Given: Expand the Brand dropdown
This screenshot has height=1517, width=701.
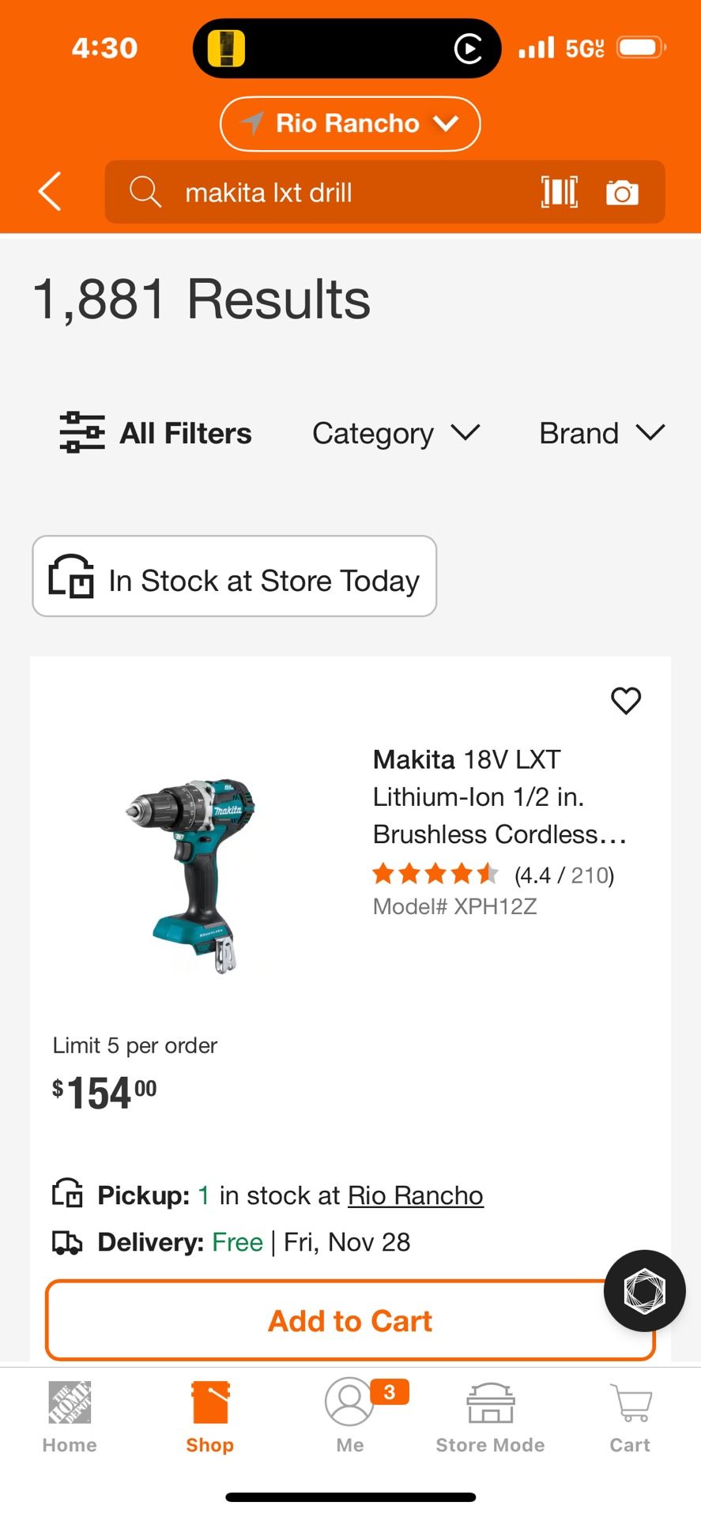Looking at the screenshot, I should coord(601,433).
